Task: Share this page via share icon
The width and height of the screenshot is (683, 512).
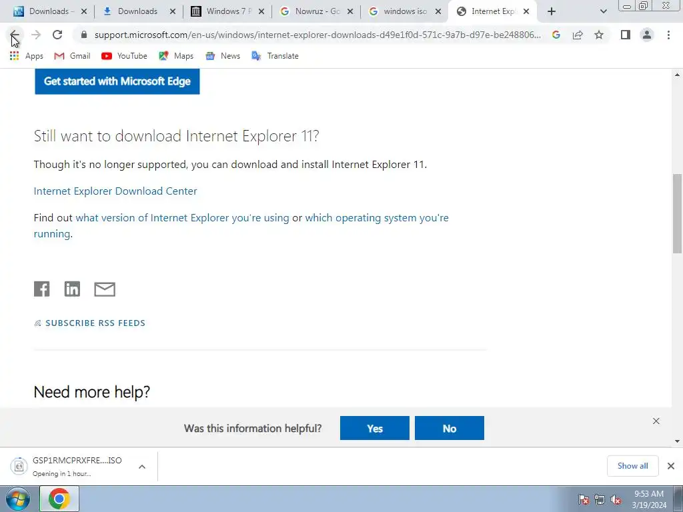Action: point(578,35)
